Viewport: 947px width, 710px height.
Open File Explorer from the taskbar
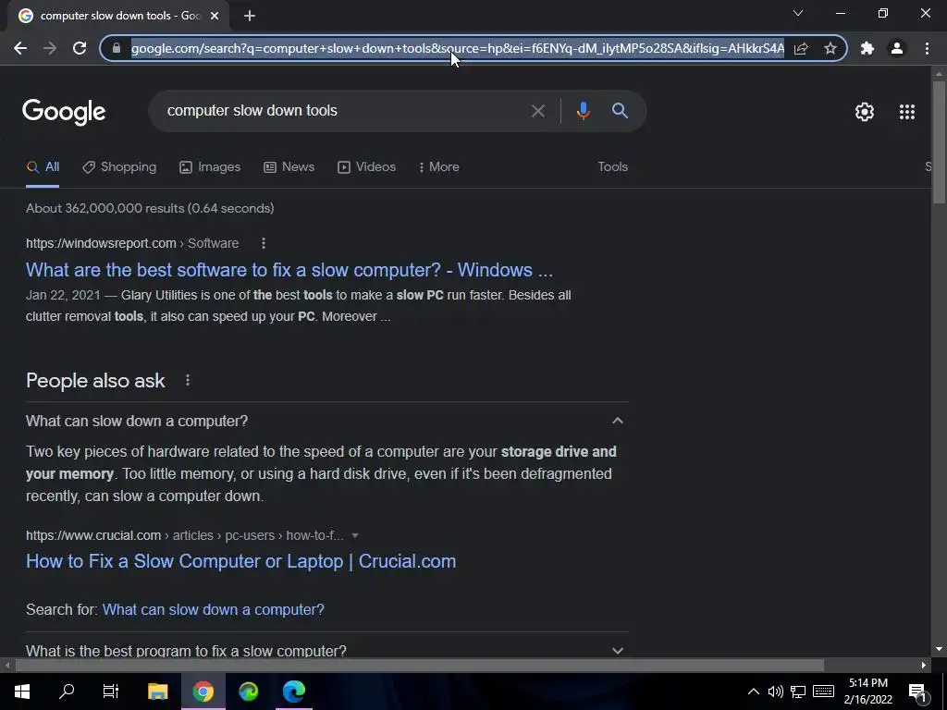point(157,692)
